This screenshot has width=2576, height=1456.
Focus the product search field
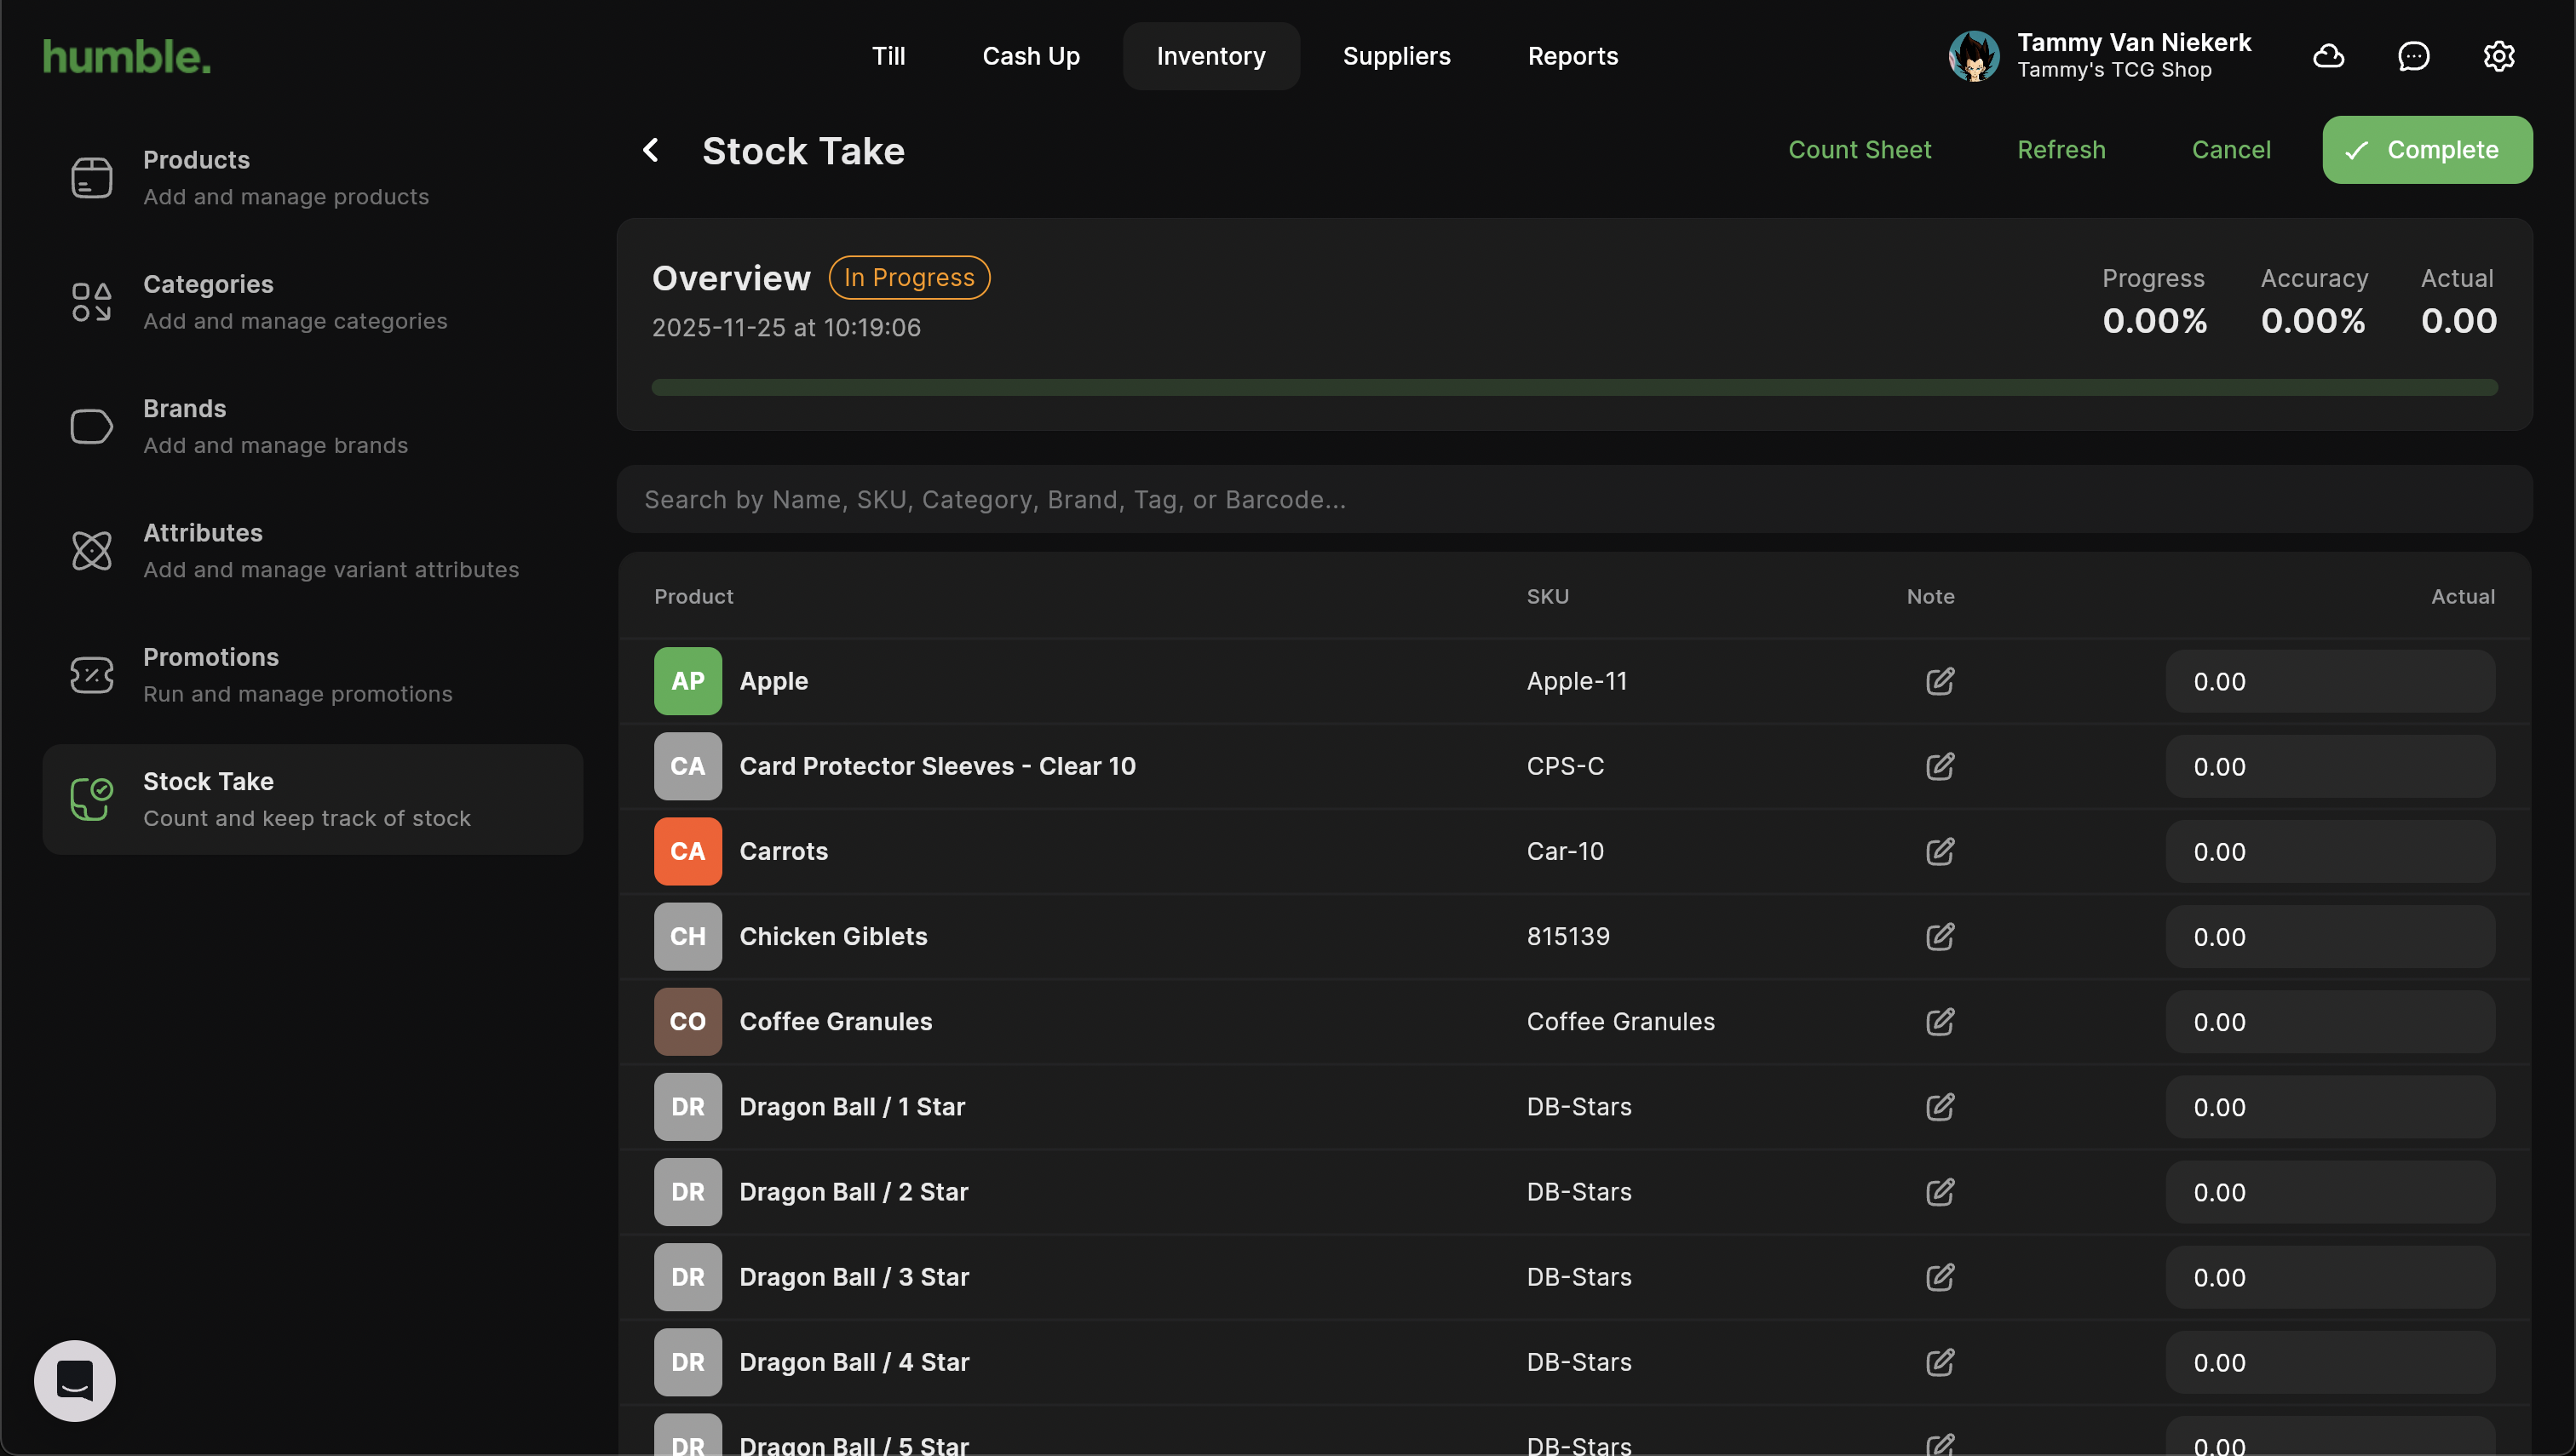click(x=1573, y=499)
